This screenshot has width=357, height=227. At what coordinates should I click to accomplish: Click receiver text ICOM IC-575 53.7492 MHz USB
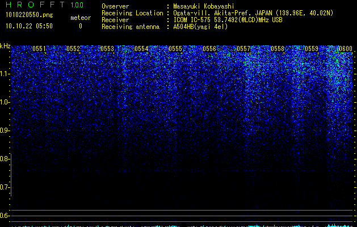pyautogui.click(x=228, y=20)
